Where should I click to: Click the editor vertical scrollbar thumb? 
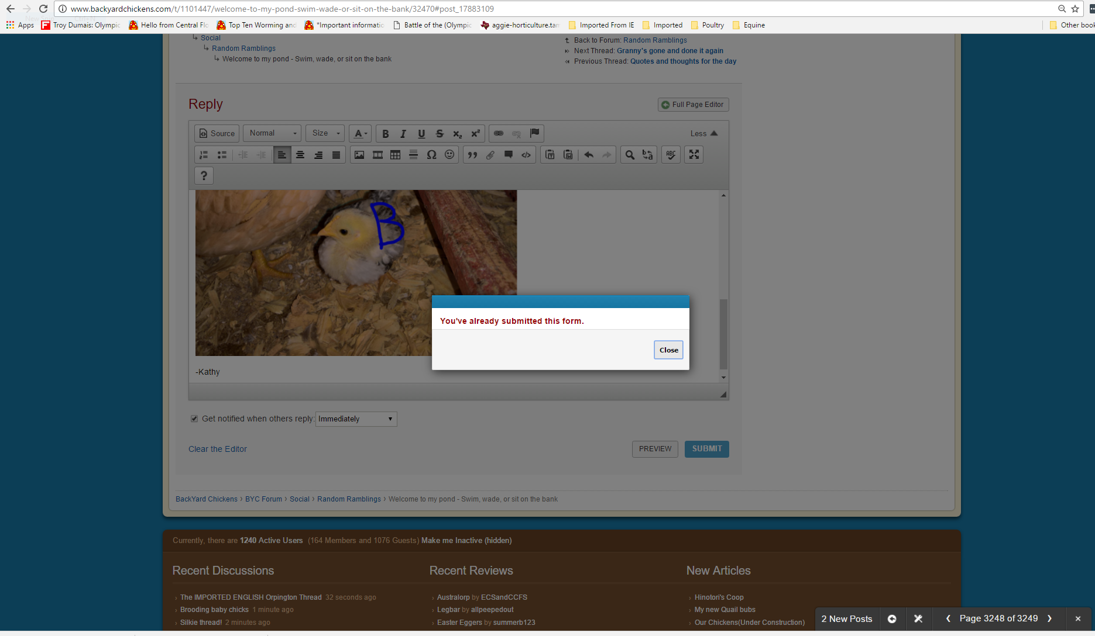(723, 333)
